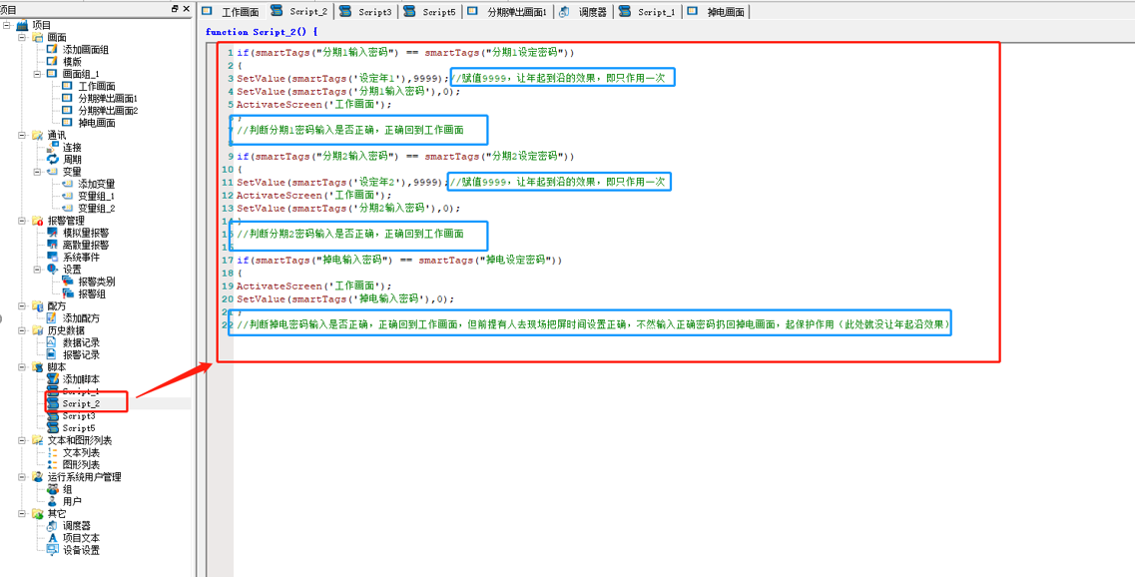Collapse the 其它 folder node

pyautogui.click(x=22, y=513)
